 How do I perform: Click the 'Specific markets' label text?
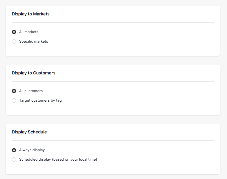[34, 41]
